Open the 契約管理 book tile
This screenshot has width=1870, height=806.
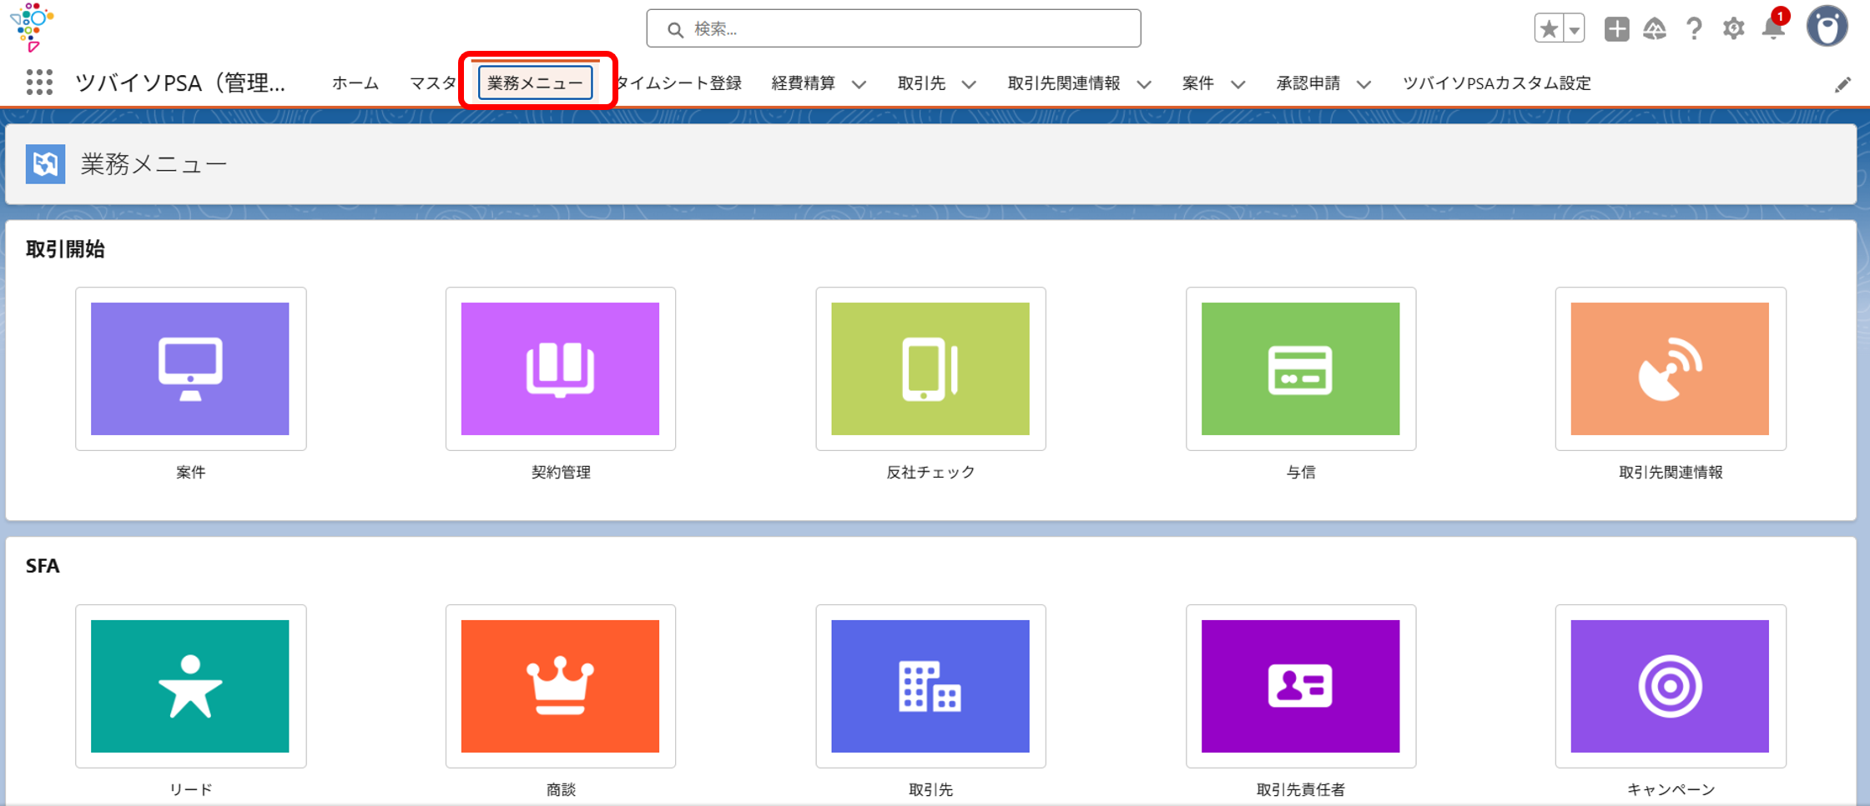click(x=560, y=368)
